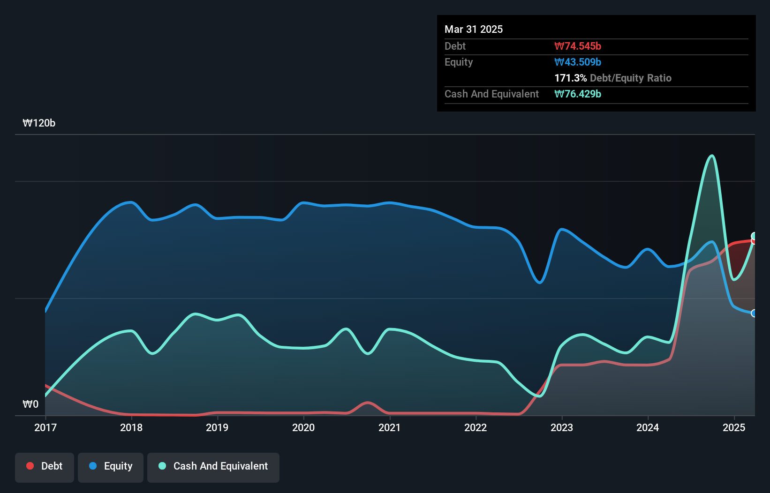The width and height of the screenshot is (770, 493).
Task: Click the ₩43.509b Equity value
Action: [577, 62]
